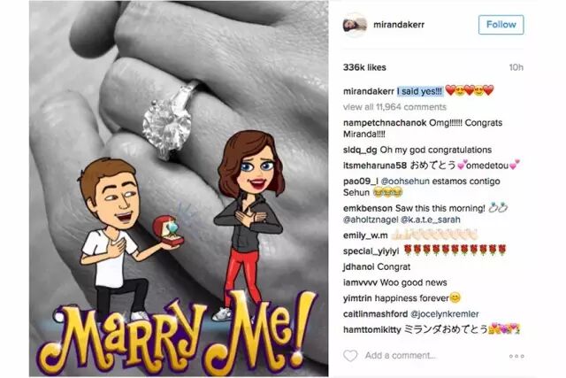Click the 10h post timestamp
566x378 pixels.
(x=516, y=67)
